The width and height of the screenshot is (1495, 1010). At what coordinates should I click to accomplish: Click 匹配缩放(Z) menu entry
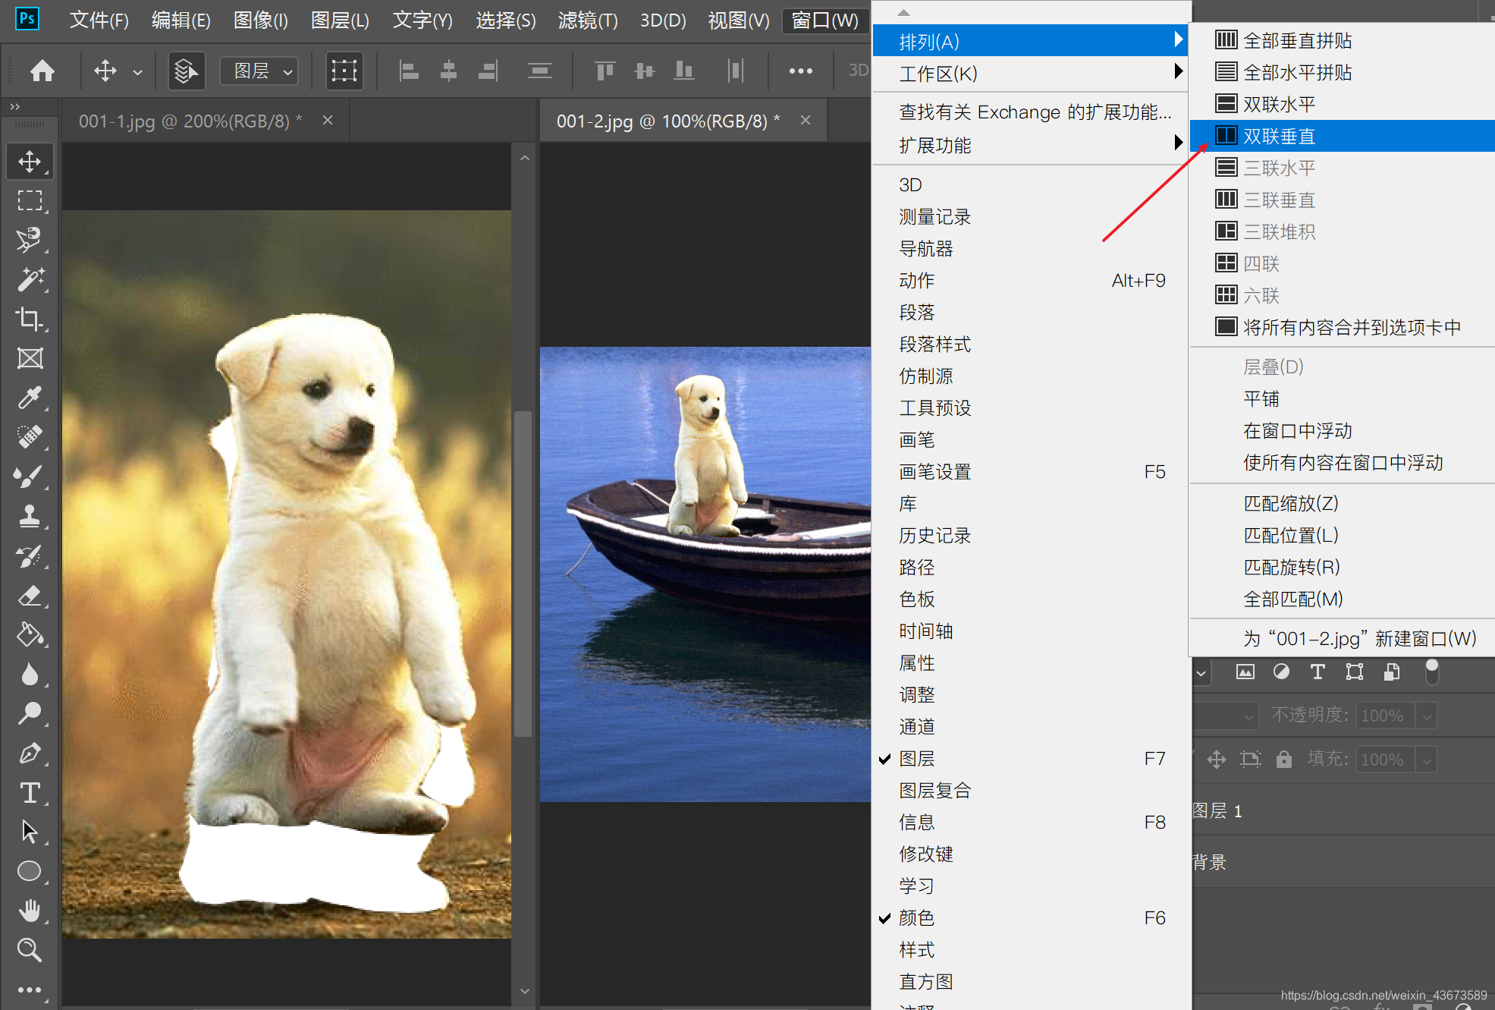pyautogui.click(x=1290, y=503)
